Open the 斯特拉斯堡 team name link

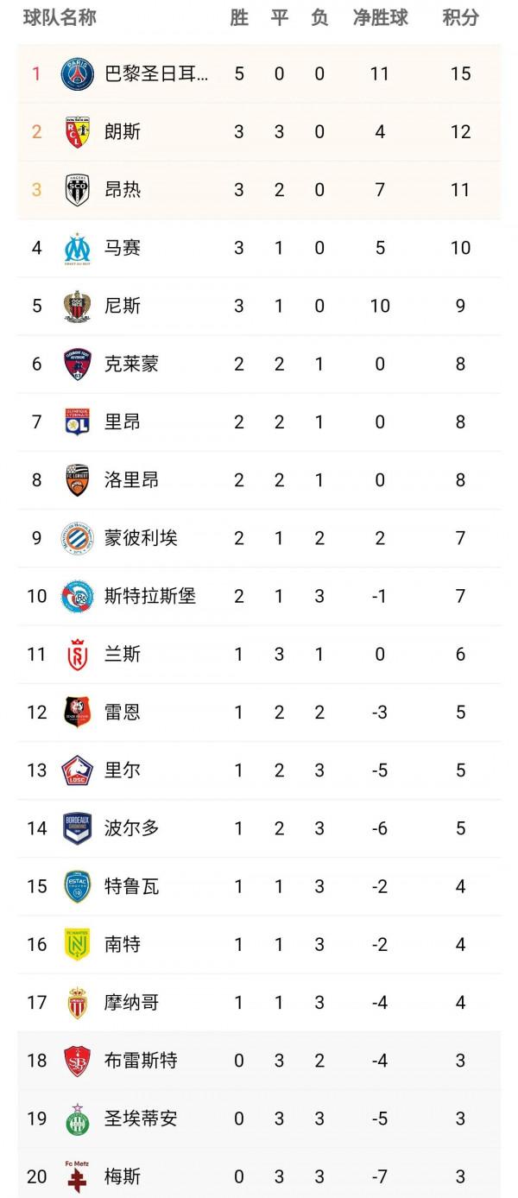click(x=150, y=596)
